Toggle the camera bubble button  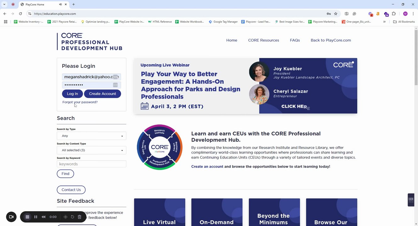[11, 217]
